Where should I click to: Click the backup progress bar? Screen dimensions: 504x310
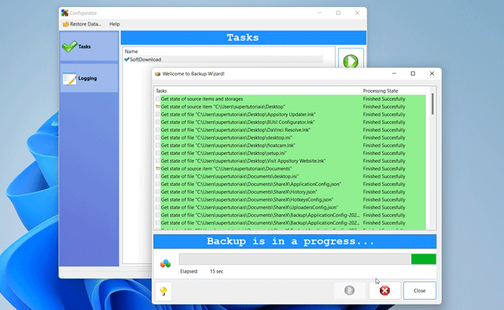(x=307, y=260)
